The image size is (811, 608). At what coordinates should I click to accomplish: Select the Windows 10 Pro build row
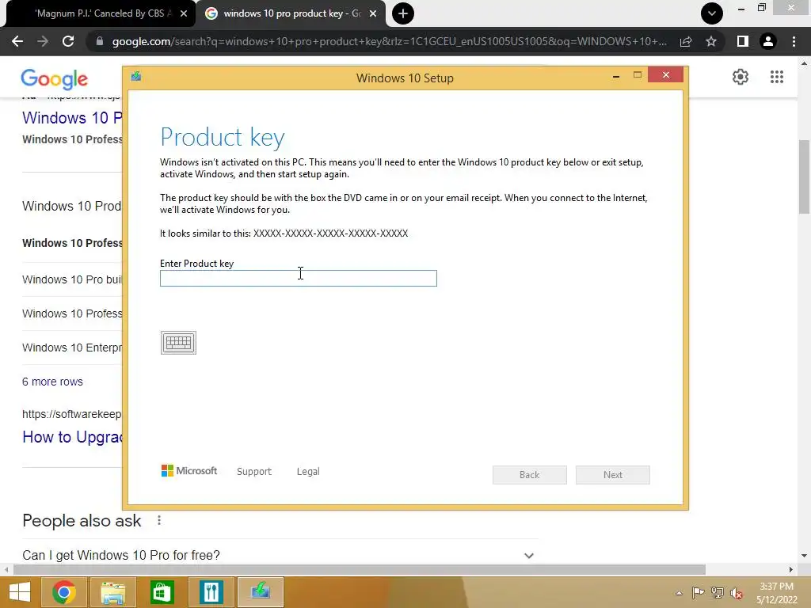pyautogui.click(x=72, y=279)
